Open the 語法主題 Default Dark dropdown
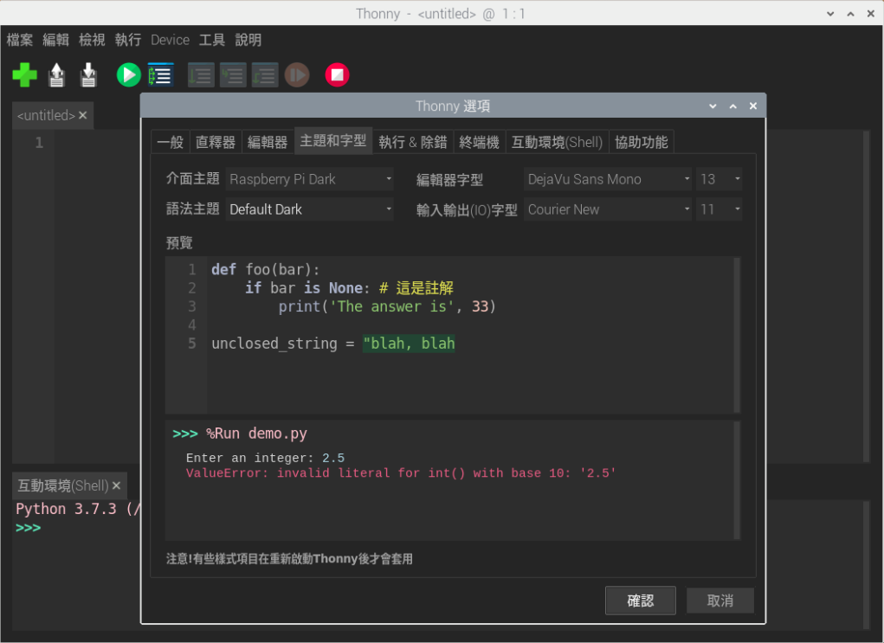The image size is (884, 643). pos(309,209)
